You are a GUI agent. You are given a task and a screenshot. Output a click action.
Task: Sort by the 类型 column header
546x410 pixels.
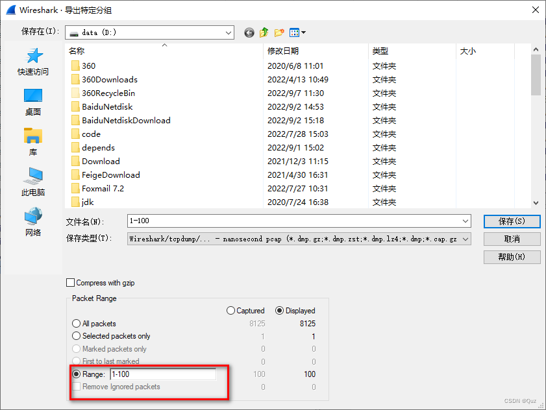tap(412, 51)
